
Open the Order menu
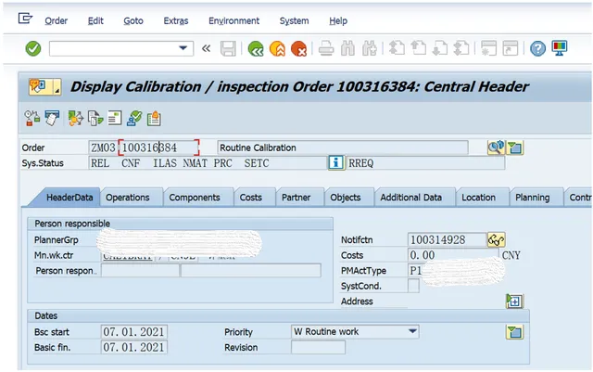coord(56,20)
